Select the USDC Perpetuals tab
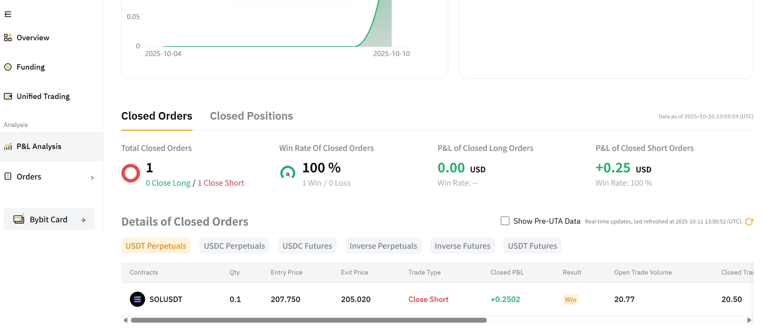Screen dimensions: 764x336 pyautogui.click(x=234, y=246)
